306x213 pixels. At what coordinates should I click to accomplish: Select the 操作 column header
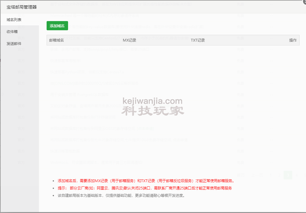pyautogui.click(x=293, y=40)
